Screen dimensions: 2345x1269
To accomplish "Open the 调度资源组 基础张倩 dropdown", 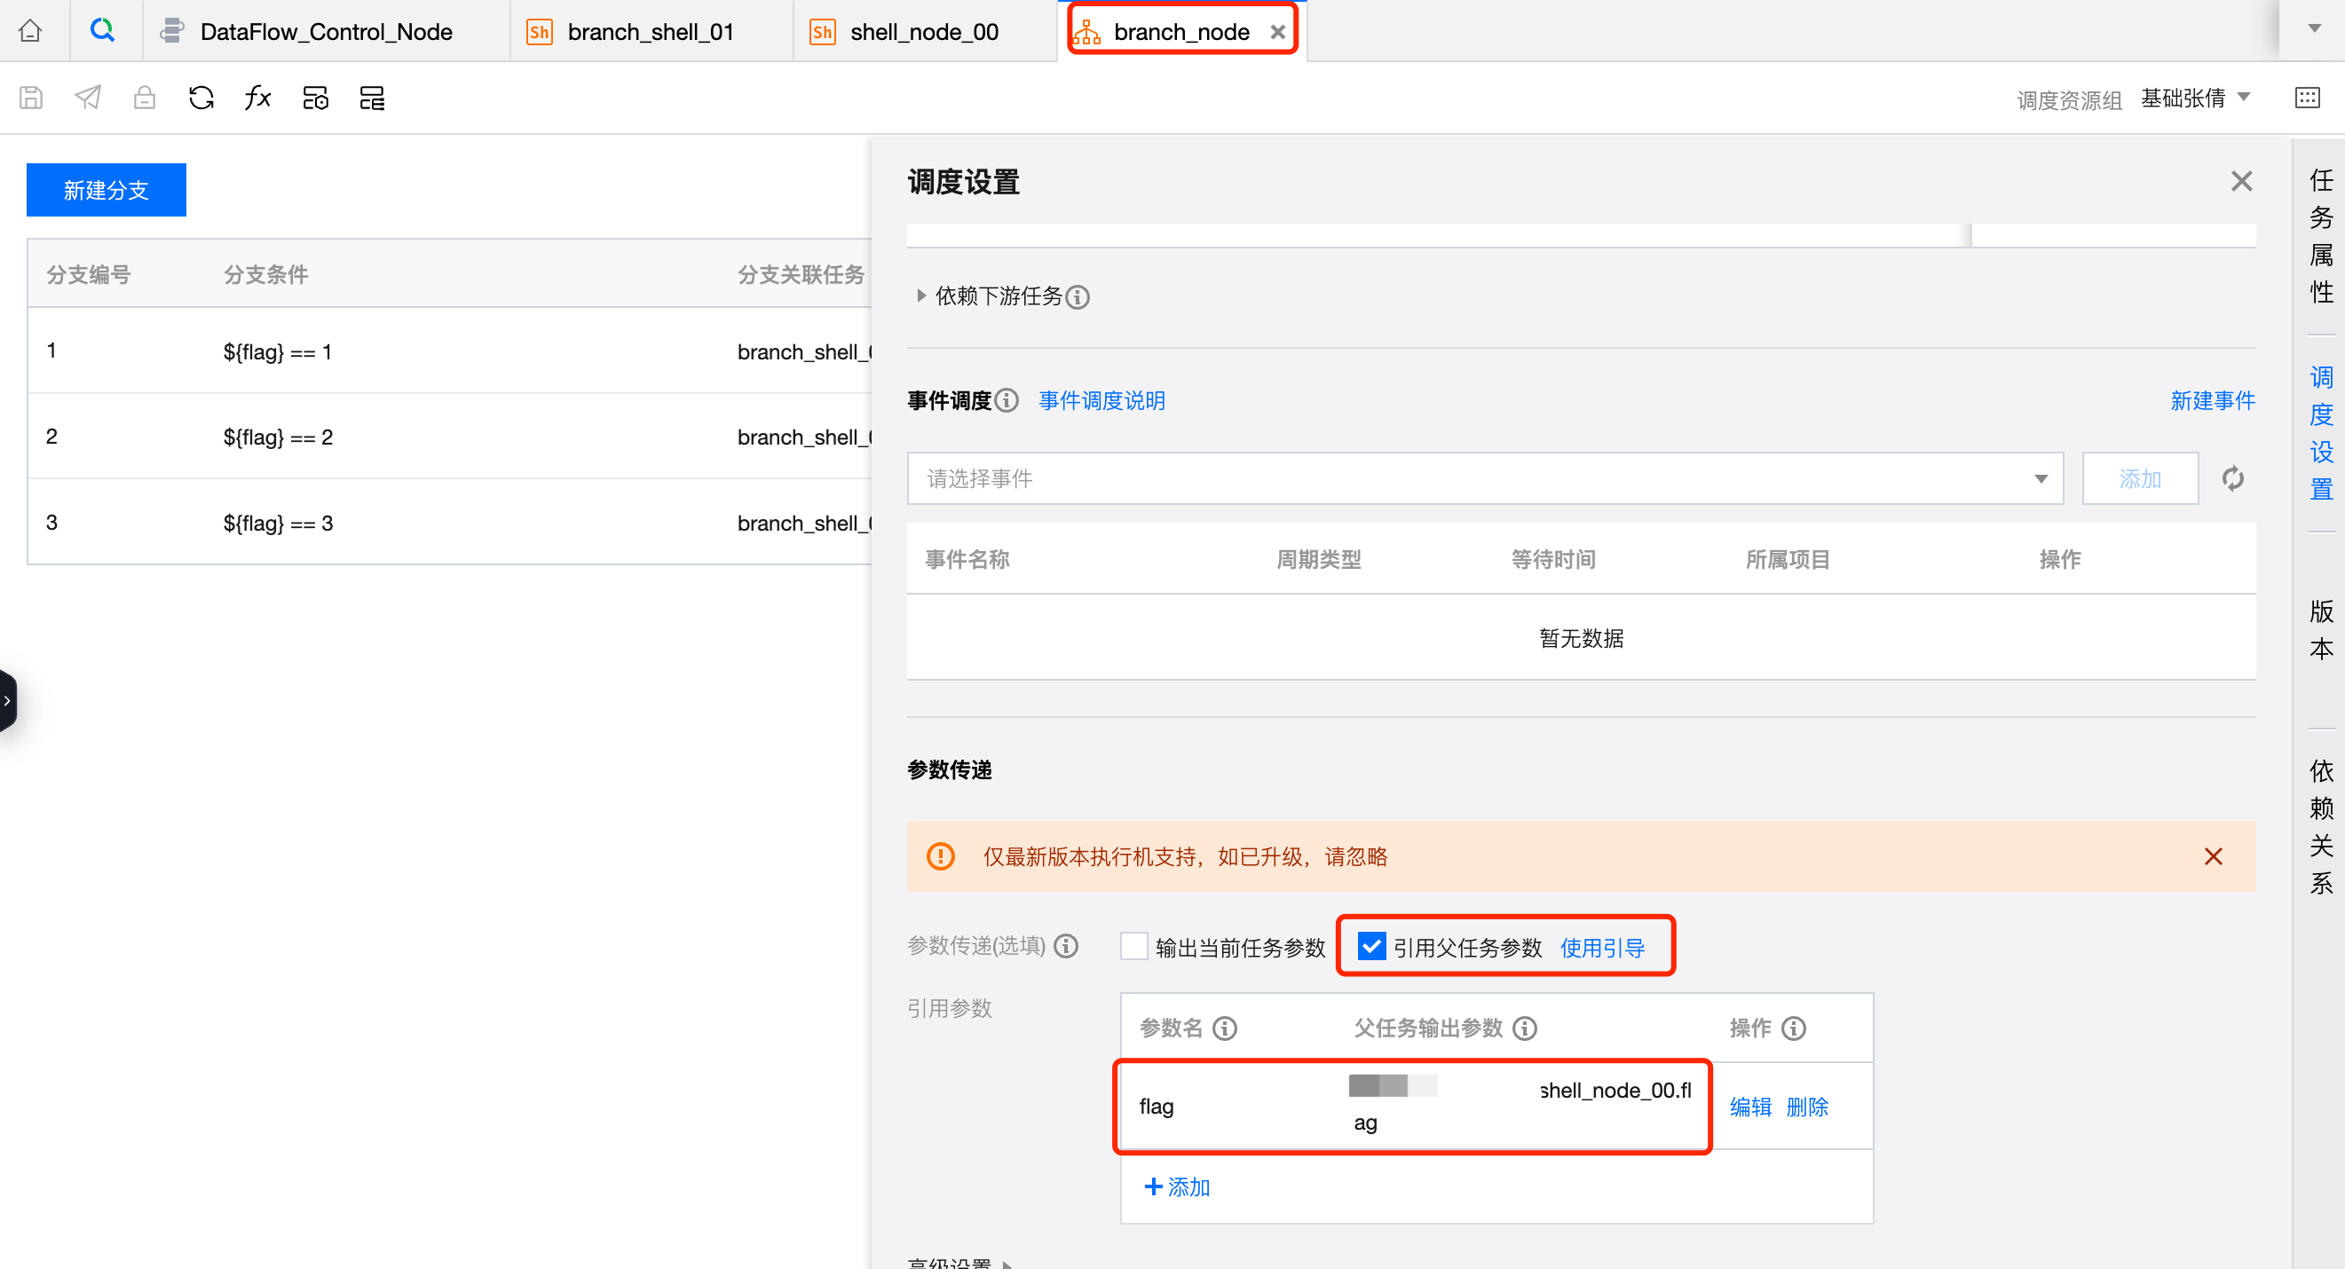I will click(x=2196, y=98).
